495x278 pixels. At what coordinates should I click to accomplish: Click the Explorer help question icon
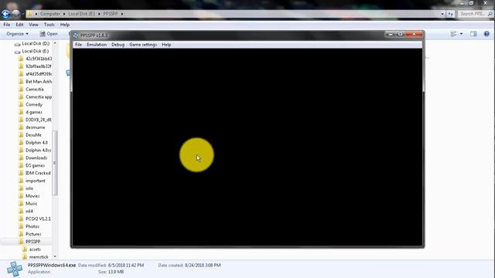[486, 34]
